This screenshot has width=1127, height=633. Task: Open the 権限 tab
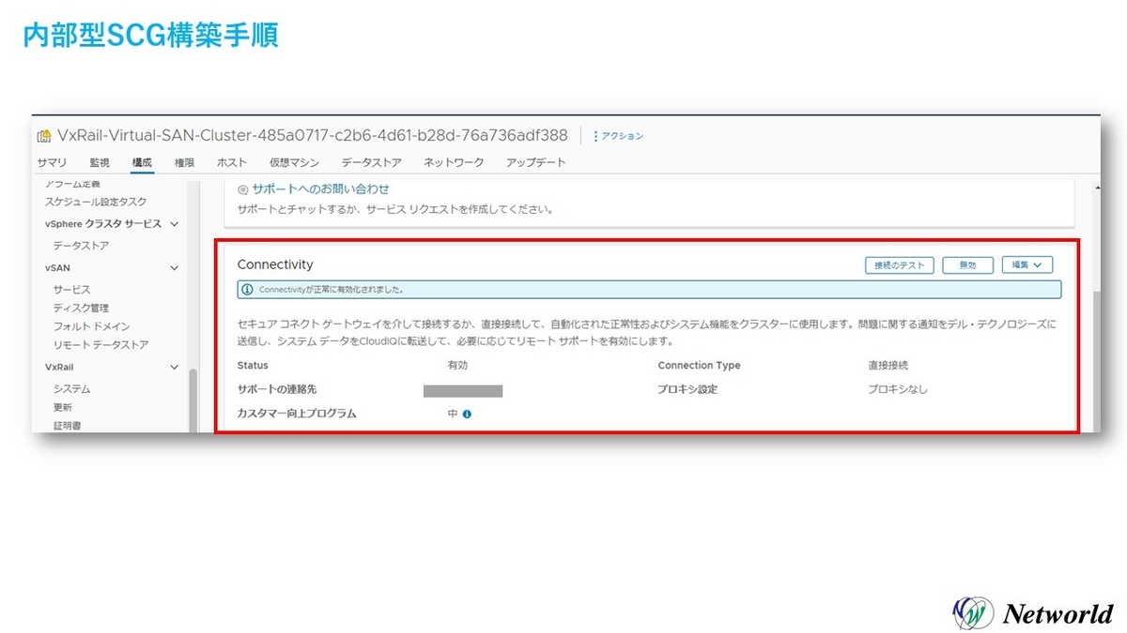click(x=184, y=162)
